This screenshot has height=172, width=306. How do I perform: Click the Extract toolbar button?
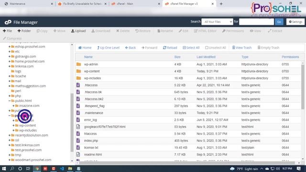point(275,31)
